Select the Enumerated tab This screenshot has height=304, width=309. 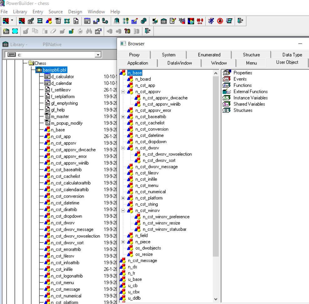click(x=209, y=55)
